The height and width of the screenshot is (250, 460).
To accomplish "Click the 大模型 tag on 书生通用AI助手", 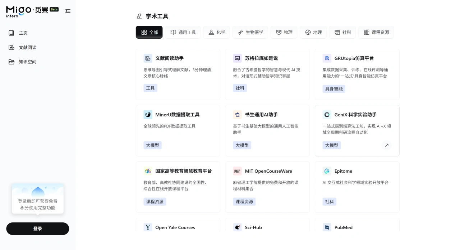I will click(x=242, y=145).
